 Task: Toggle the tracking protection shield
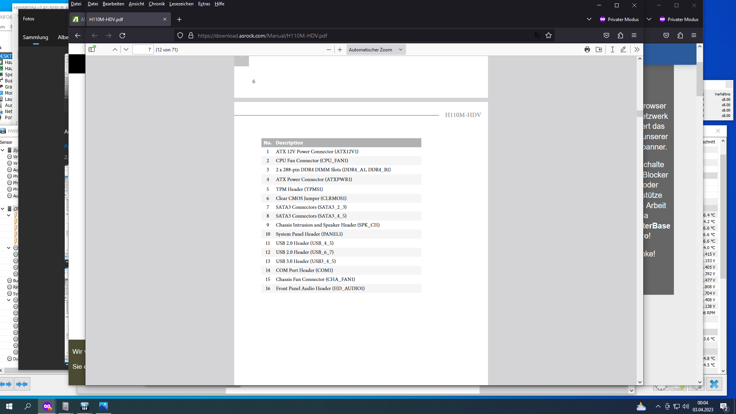click(x=180, y=35)
